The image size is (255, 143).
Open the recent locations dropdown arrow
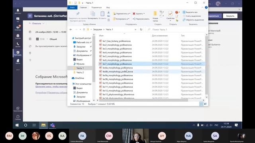coord(80,29)
